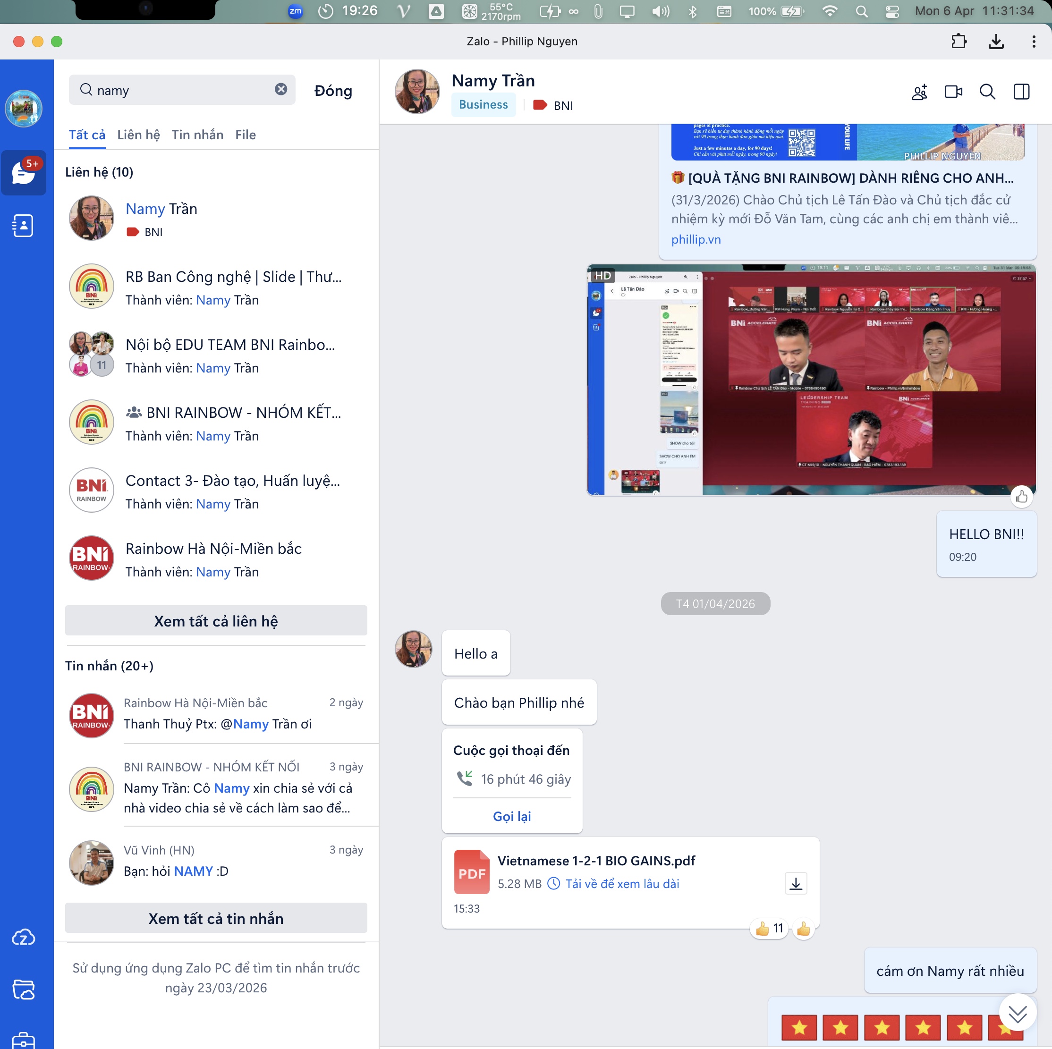This screenshot has width=1052, height=1049.
Task: Expand all messages with Xem tất cả tin nhắn
Action: pos(216,918)
